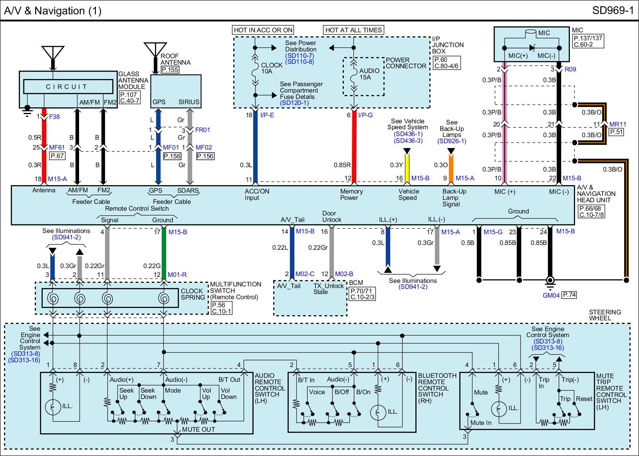Open the SD120-1 fuse details reference
This screenshot has height=456, width=639.
point(294,103)
